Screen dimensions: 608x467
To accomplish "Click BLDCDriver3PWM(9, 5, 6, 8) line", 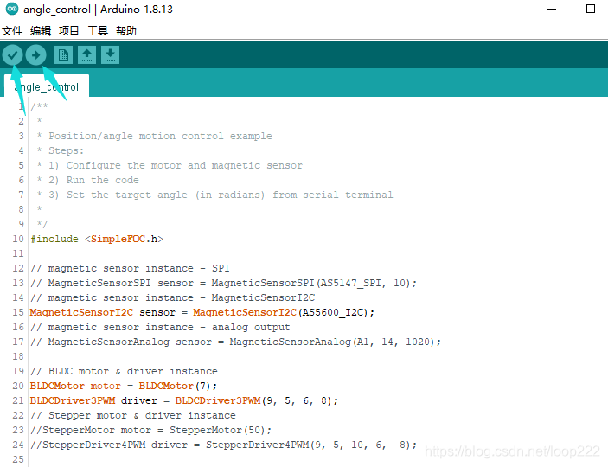I will (x=184, y=401).
